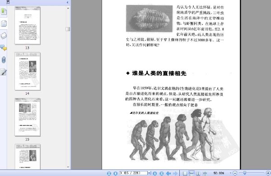Open the signatures pen panel

[x=4, y=72]
